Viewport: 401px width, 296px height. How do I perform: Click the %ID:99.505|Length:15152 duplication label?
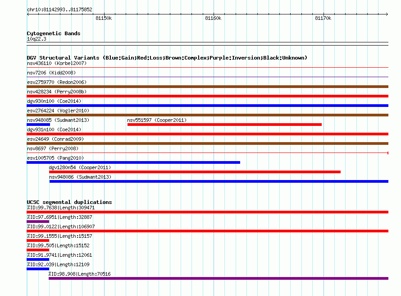(58, 245)
